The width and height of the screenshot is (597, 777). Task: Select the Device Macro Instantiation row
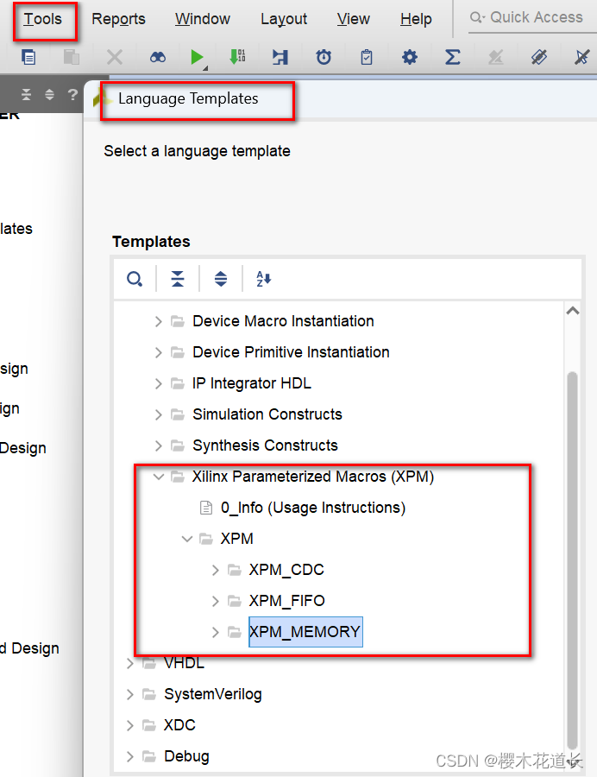click(x=283, y=322)
